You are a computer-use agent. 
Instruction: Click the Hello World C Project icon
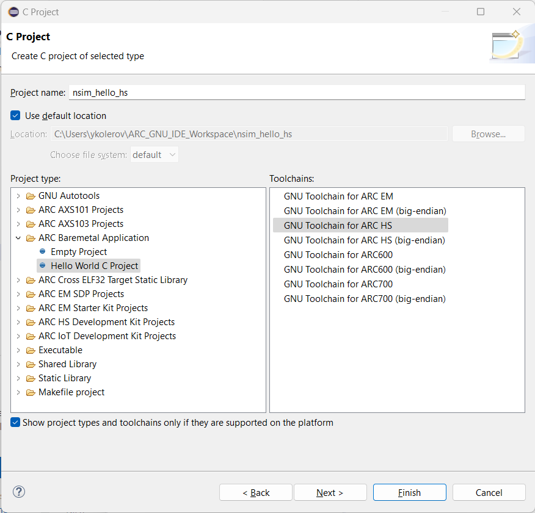pos(42,266)
